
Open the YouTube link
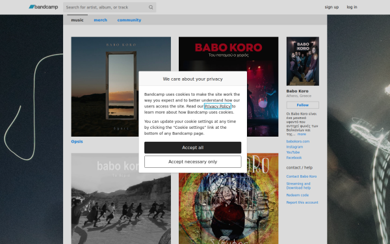[x=293, y=152]
